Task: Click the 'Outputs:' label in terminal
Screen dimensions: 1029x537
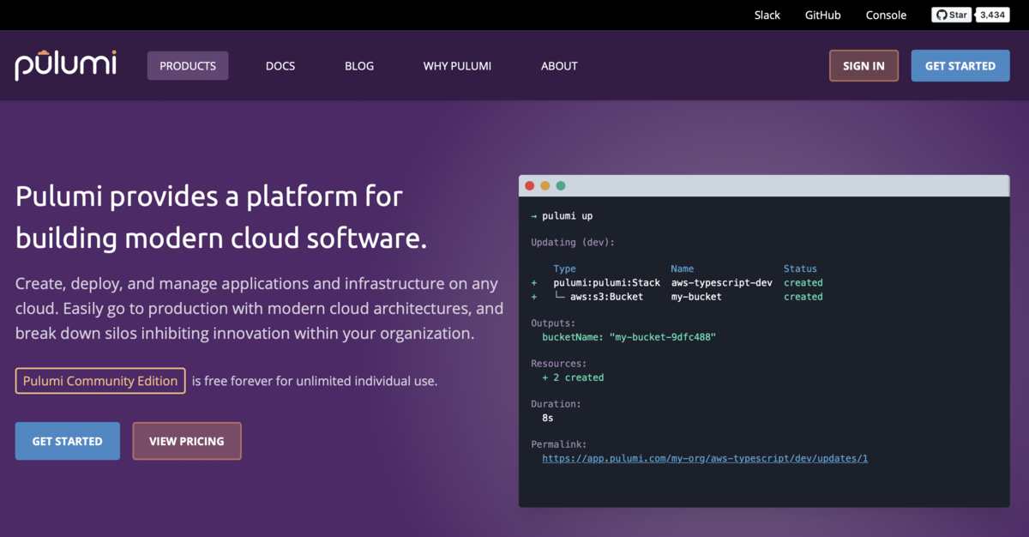Action: pyautogui.click(x=553, y=323)
